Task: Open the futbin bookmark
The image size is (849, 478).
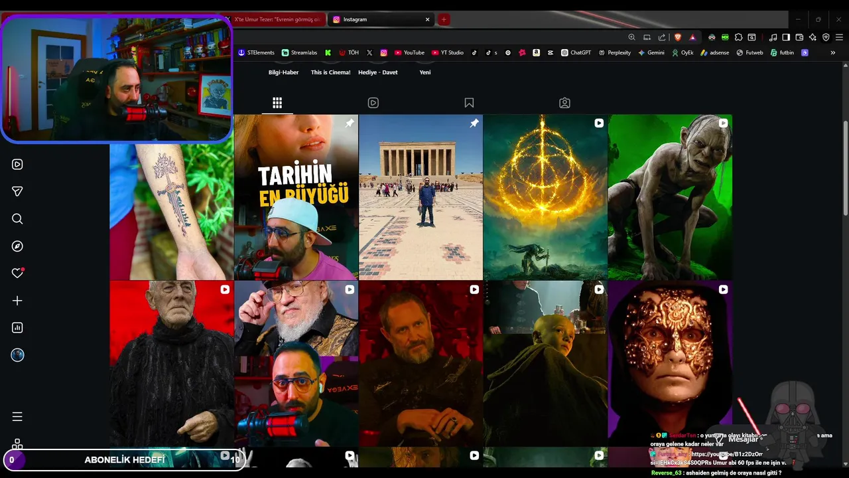Action: pos(782,52)
